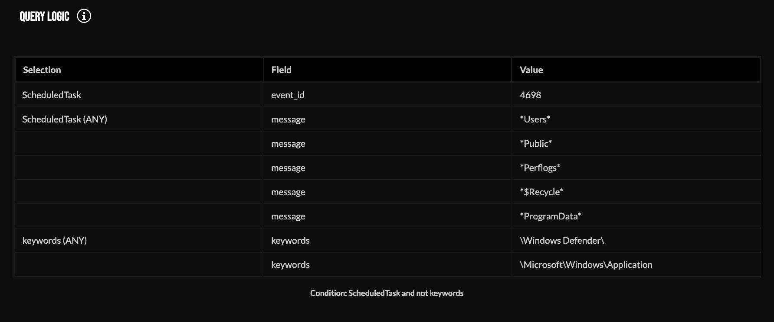Click the message field in the *ProgramData* row
774x322 pixels.
point(288,216)
